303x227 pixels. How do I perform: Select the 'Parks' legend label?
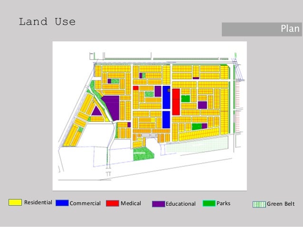223,203
